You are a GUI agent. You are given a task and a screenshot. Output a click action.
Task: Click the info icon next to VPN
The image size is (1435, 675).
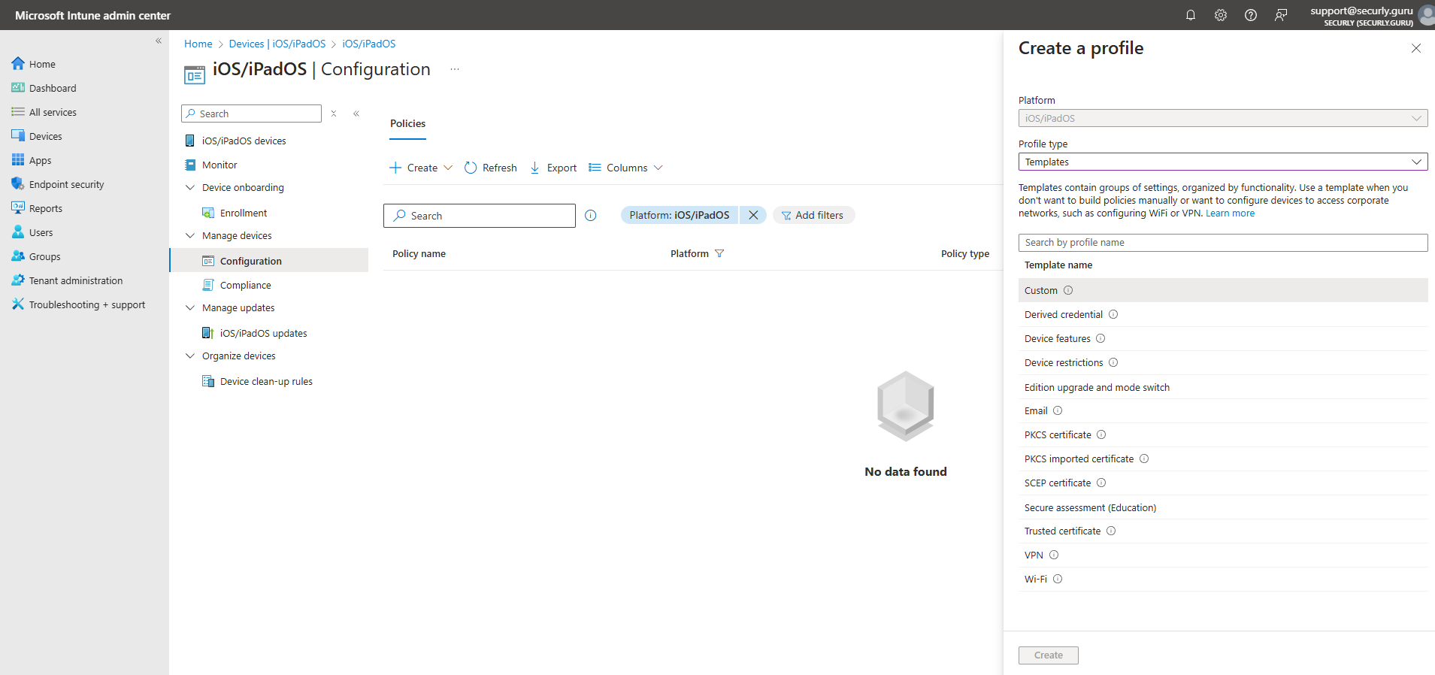(1054, 555)
